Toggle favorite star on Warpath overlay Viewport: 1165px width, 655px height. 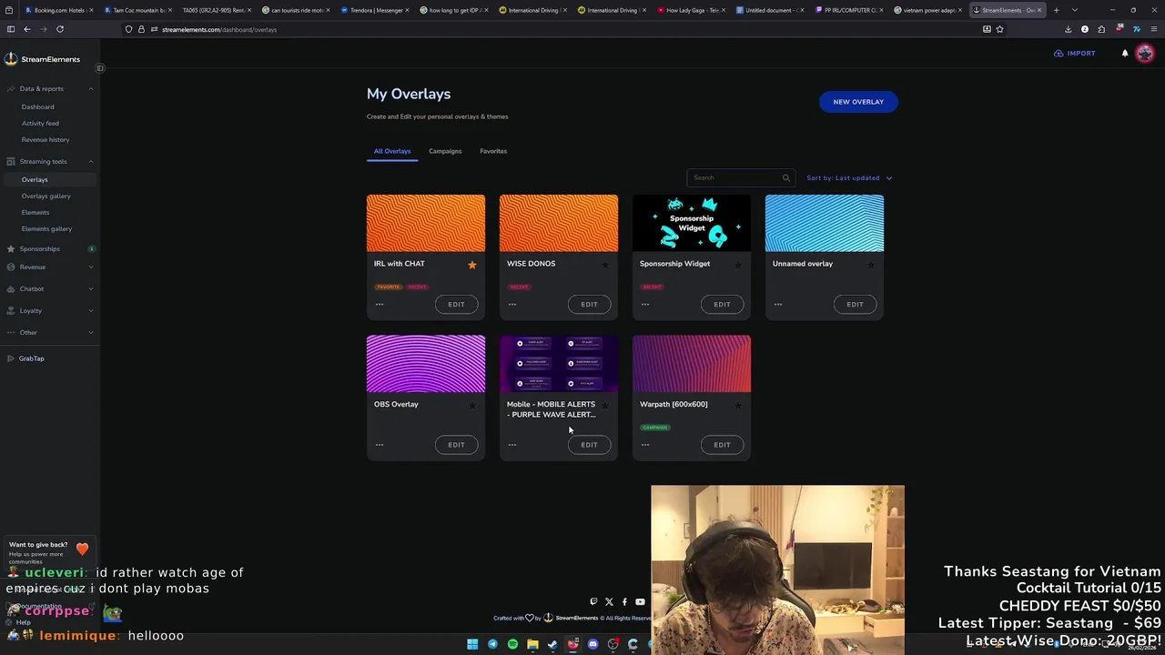coord(737,406)
